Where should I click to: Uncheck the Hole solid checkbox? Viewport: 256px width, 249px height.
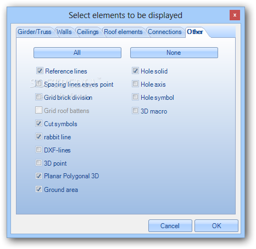coord(135,71)
